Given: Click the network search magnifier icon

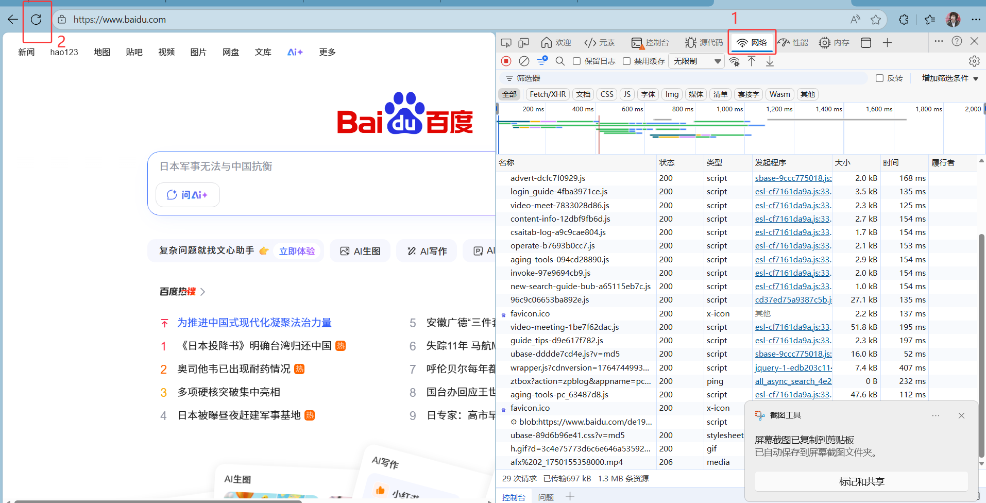Looking at the screenshot, I should coord(560,61).
